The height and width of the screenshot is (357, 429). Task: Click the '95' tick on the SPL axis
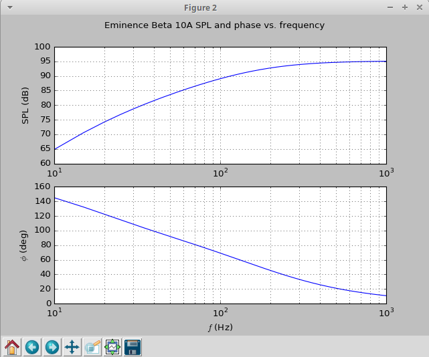(46, 61)
